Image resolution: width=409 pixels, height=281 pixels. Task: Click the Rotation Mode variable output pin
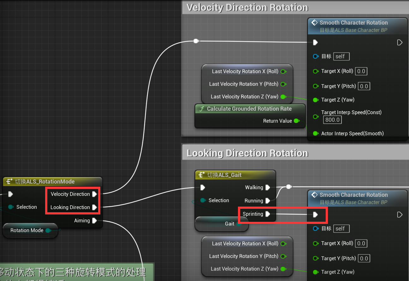point(48,231)
